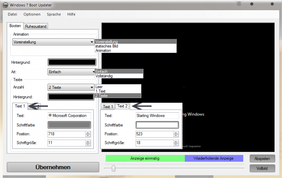Choose 'Vollständig' from the Art list
The image size is (282, 178).
click(x=119, y=76)
